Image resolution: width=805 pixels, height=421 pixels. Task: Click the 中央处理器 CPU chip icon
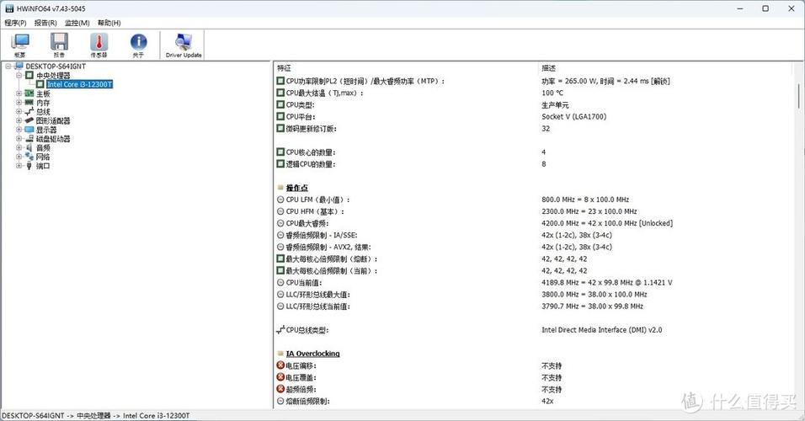click(29, 75)
